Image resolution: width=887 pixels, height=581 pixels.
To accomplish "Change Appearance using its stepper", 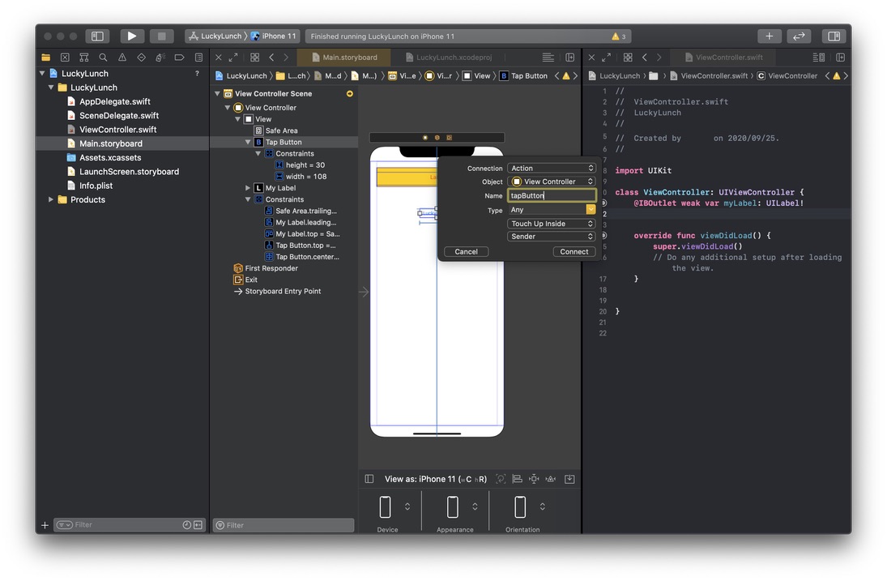I will point(475,506).
